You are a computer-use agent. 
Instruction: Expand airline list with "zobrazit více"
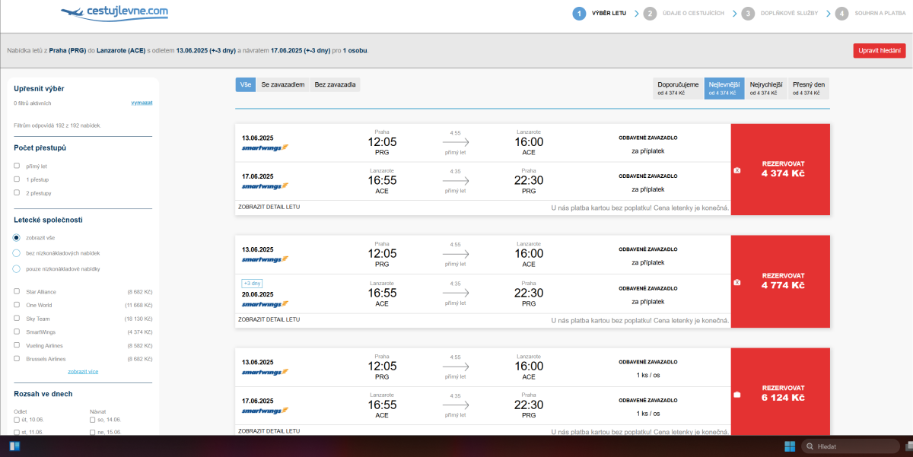point(83,372)
